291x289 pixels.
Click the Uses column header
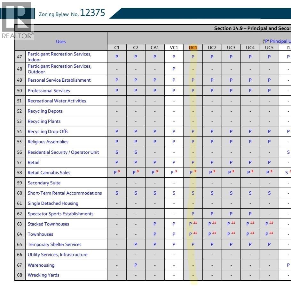[x=61, y=41]
